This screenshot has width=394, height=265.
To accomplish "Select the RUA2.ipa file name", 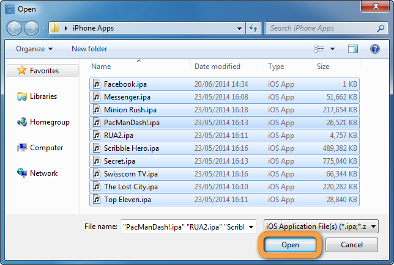I will (x=119, y=135).
